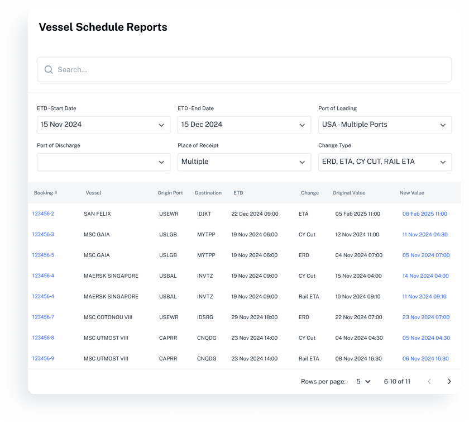This screenshot has height=422, width=469.
Task: Click destination IDJKT cell
Action: (204, 214)
